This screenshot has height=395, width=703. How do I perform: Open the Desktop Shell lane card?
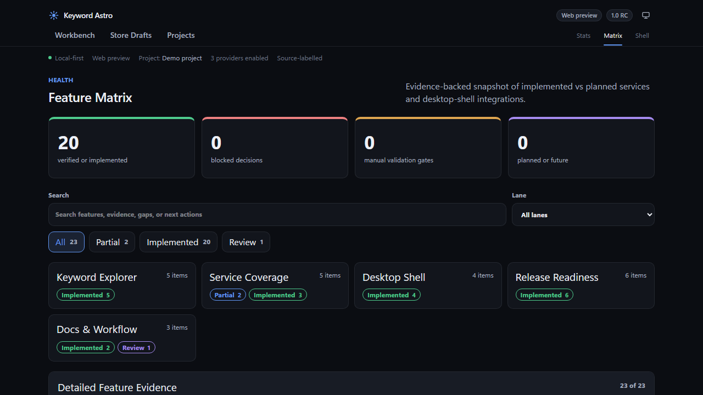(x=428, y=285)
